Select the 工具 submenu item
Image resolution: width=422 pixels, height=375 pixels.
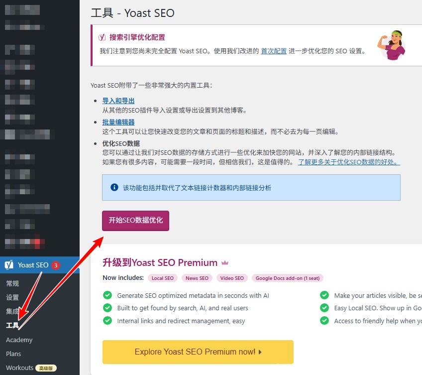12,325
